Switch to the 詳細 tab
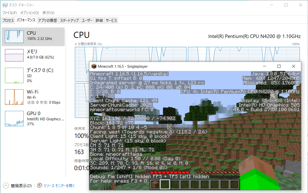The height and width of the screenshot is (193, 308). (x=99, y=21)
